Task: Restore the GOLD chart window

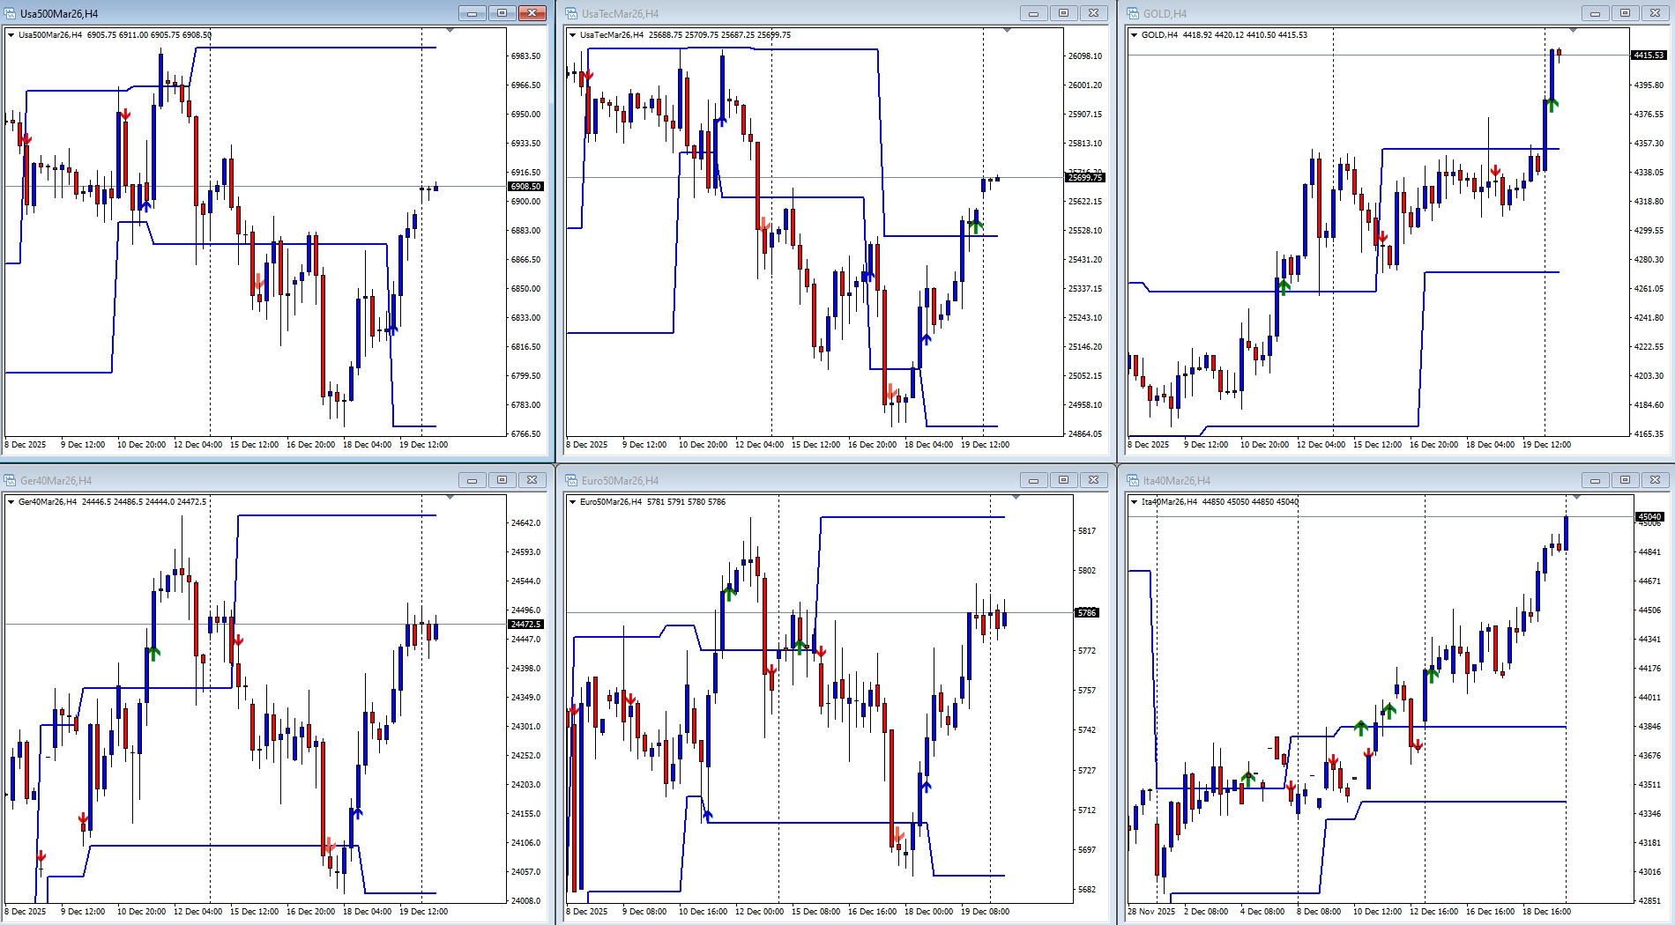Action: [1625, 13]
